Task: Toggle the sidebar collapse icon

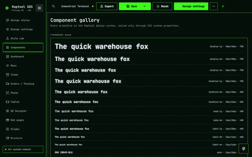Action: click(39, 8)
